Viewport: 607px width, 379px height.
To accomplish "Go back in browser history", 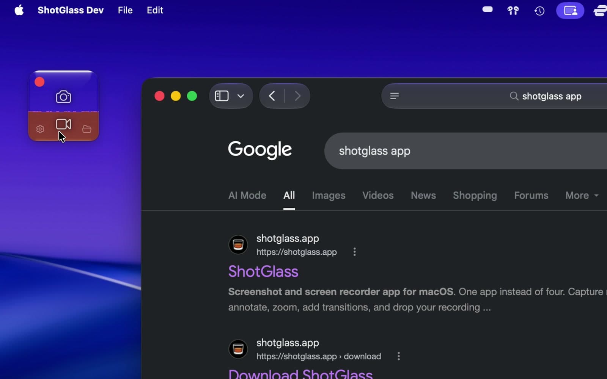I will pos(272,96).
